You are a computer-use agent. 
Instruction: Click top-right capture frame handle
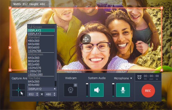coord(162,8)
